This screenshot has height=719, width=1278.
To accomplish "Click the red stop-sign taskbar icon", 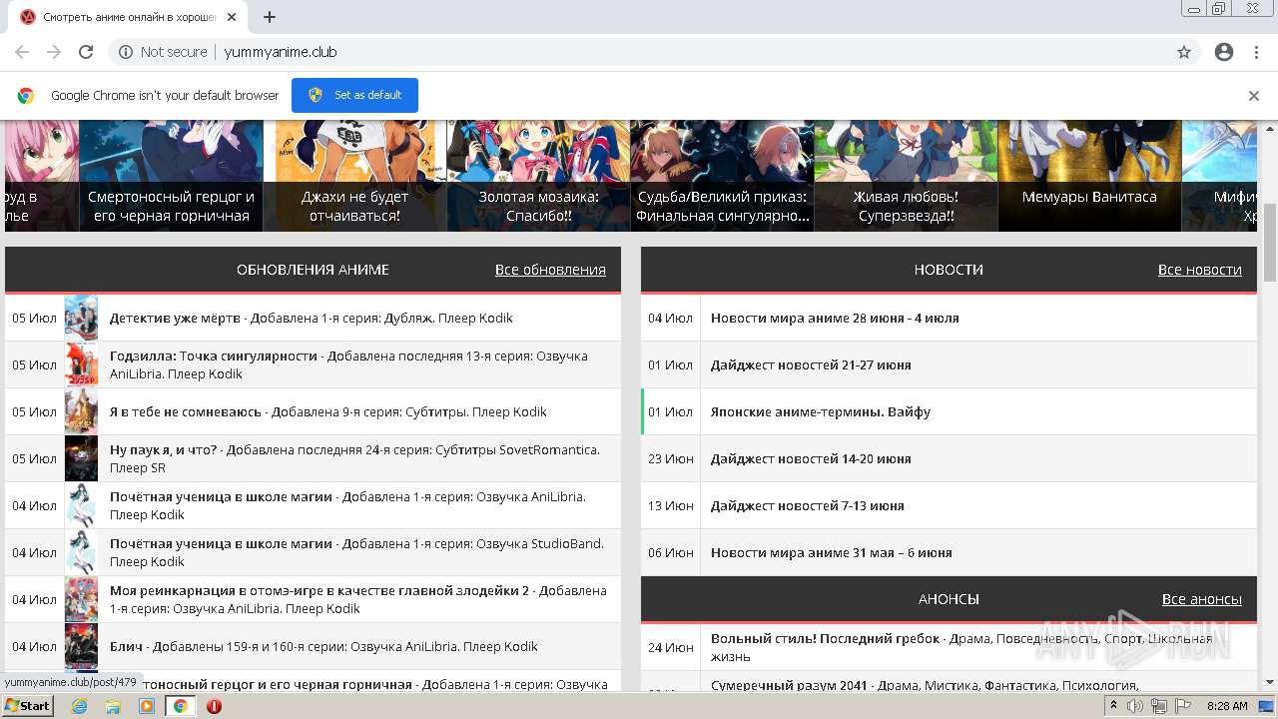I will [x=214, y=706].
